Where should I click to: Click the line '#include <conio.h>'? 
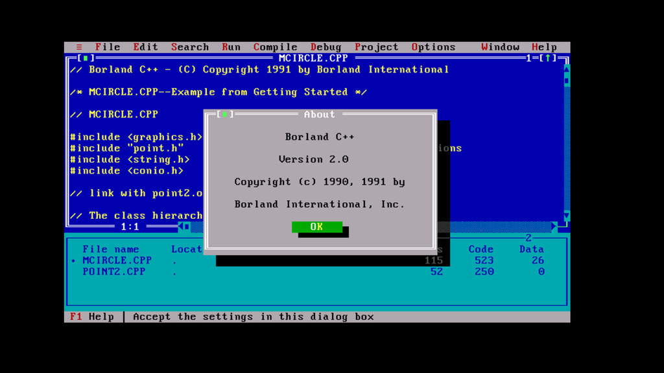pos(126,170)
